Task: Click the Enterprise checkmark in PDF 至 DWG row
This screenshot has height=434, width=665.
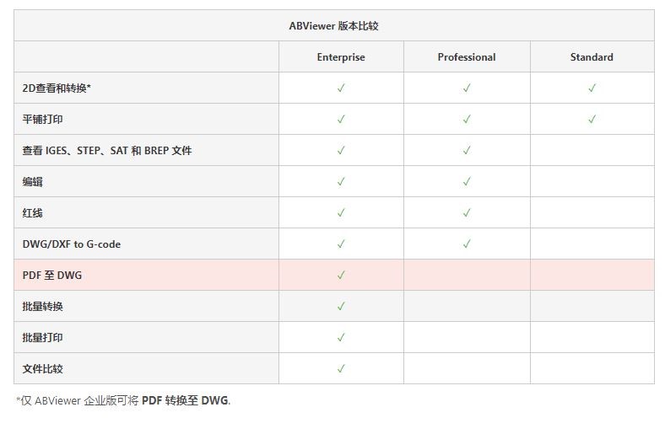Action: (x=341, y=275)
